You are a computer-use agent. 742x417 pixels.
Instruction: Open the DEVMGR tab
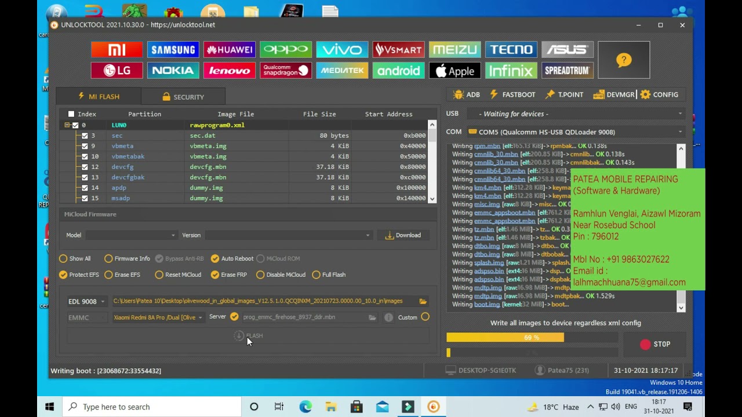(x=614, y=94)
